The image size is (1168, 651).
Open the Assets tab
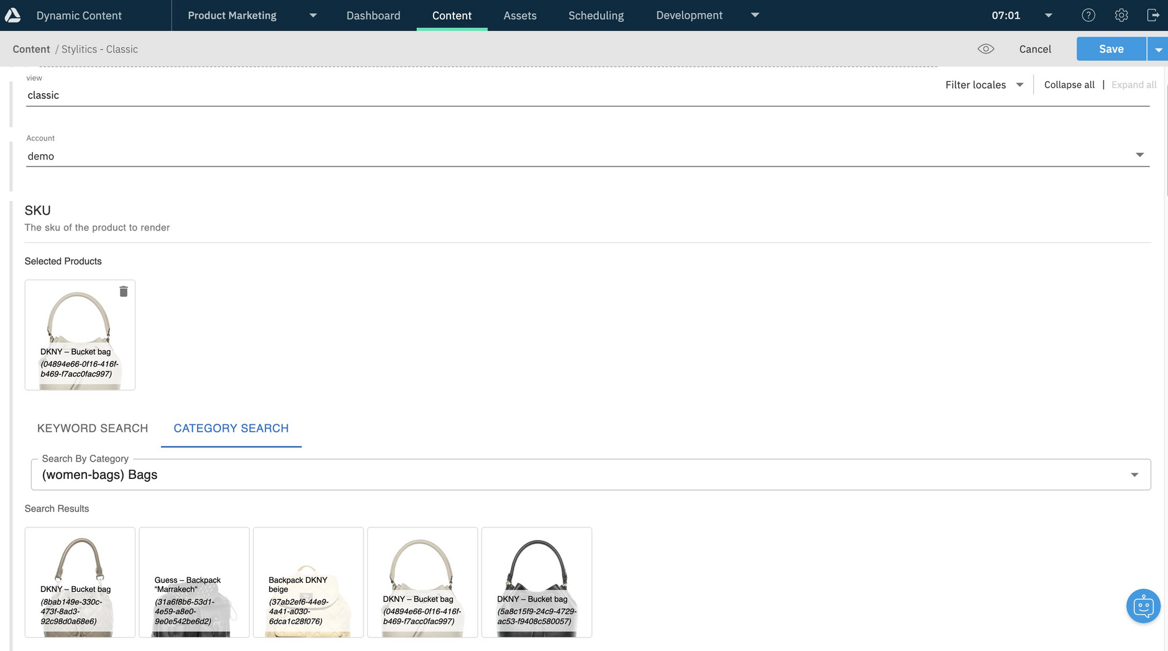pos(520,16)
